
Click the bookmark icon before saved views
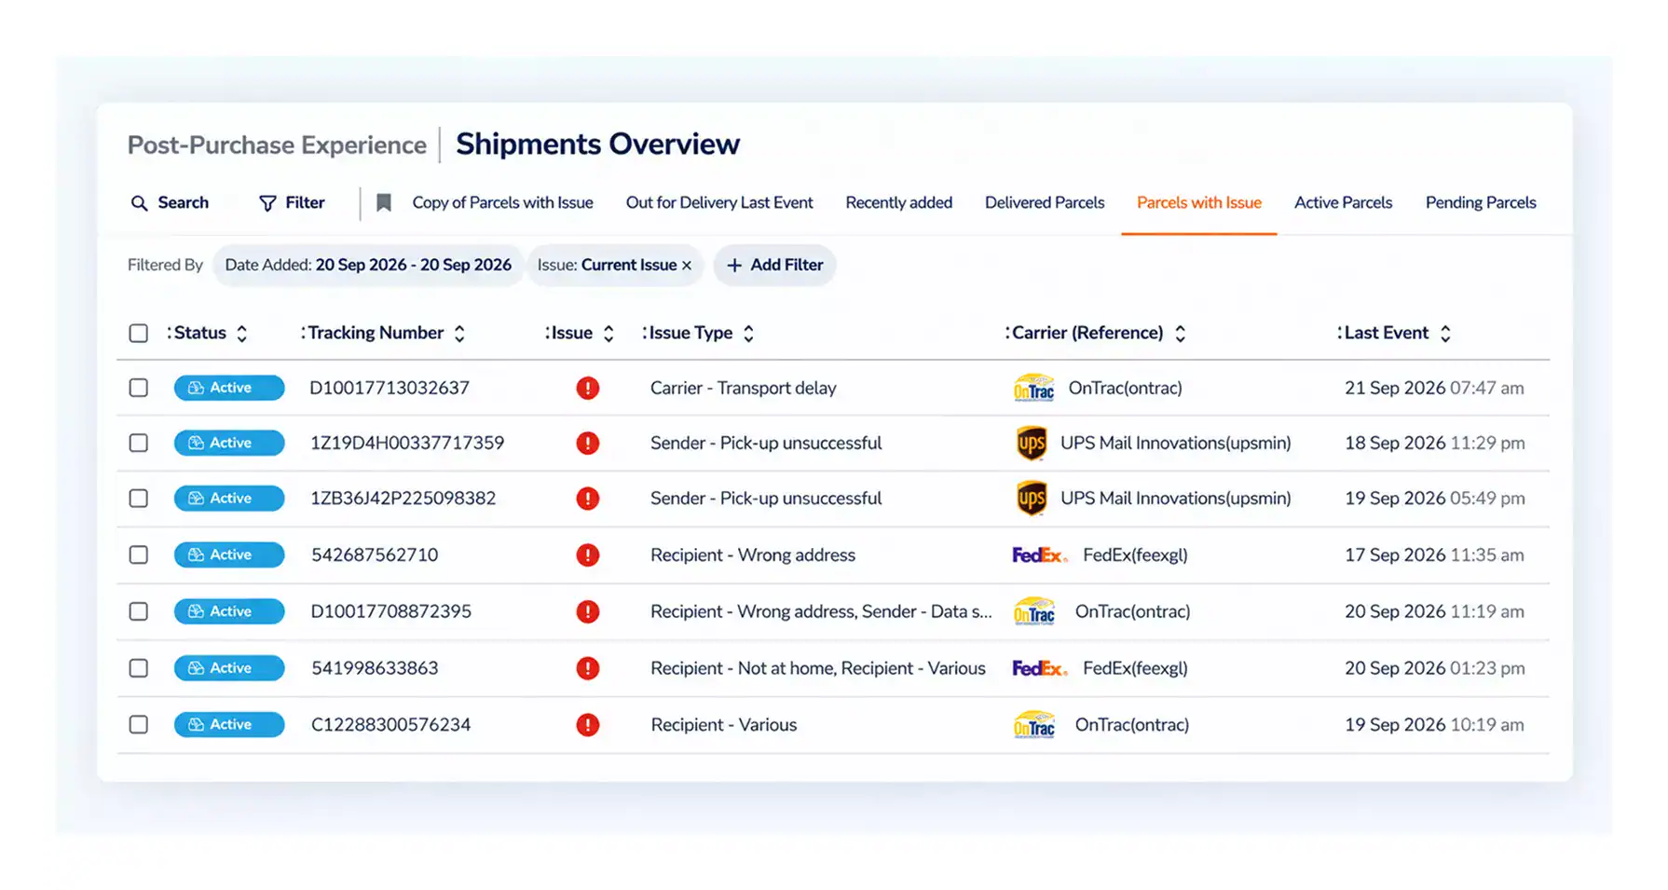(x=383, y=202)
